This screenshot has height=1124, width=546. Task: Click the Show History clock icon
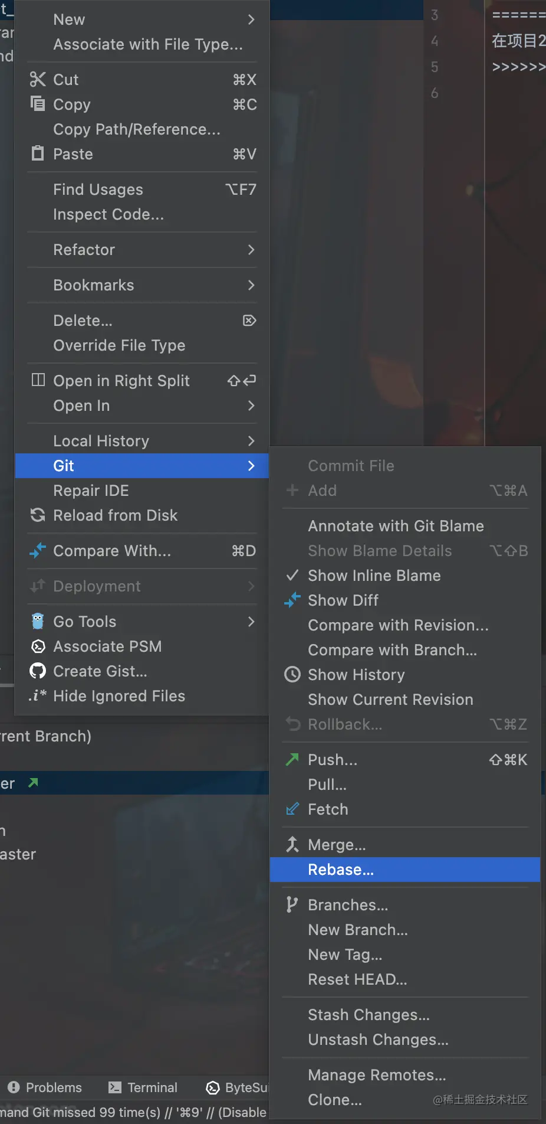(x=292, y=674)
